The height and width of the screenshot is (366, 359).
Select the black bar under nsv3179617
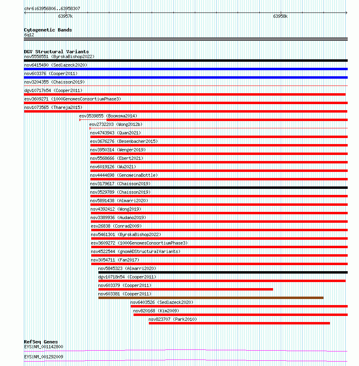(219, 188)
